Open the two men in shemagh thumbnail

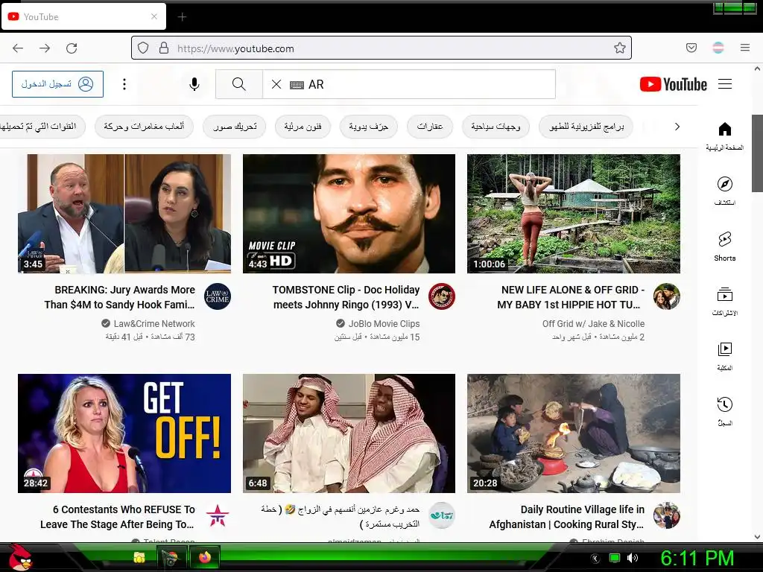[x=349, y=433]
